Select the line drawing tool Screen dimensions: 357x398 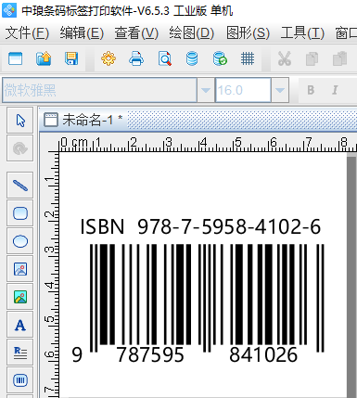(20, 186)
